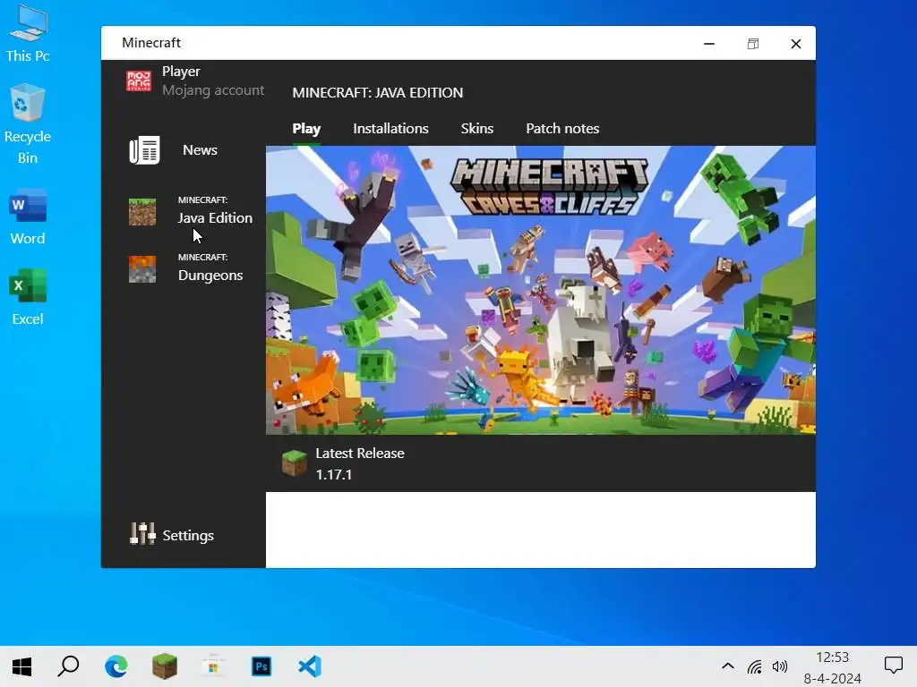Click the taskbar clock showing 12:53
The image size is (917, 687).
pos(832,657)
